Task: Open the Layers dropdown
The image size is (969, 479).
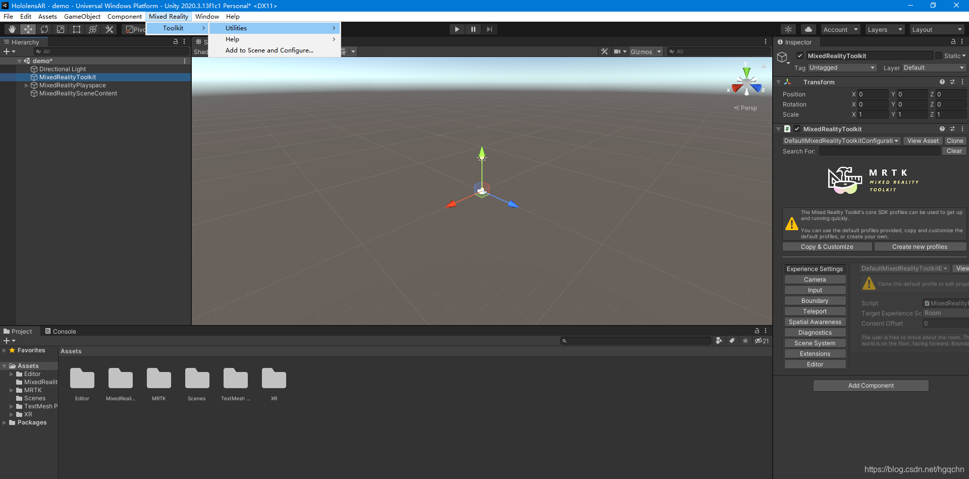Action: tap(884, 29)
